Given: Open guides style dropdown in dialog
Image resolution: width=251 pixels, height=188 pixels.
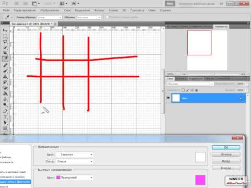Looking at the screenshot, I should tap(74, 161).
